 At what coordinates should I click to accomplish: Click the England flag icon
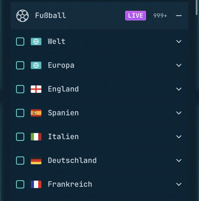click(x=36, y=89)
